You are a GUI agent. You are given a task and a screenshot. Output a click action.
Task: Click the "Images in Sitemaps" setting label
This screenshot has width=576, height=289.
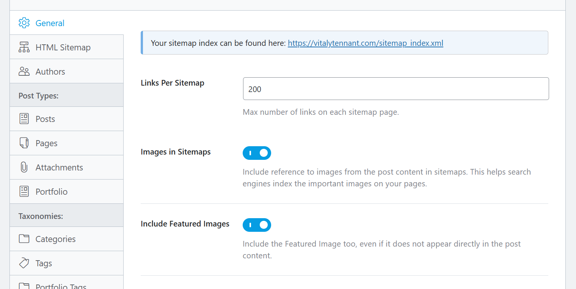[x=176, y=152]
